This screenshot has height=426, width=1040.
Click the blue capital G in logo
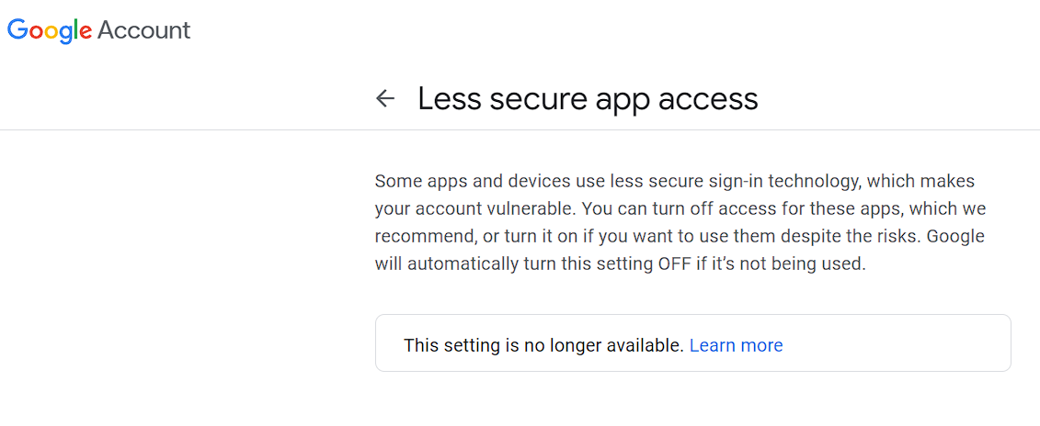pos(17,29)
